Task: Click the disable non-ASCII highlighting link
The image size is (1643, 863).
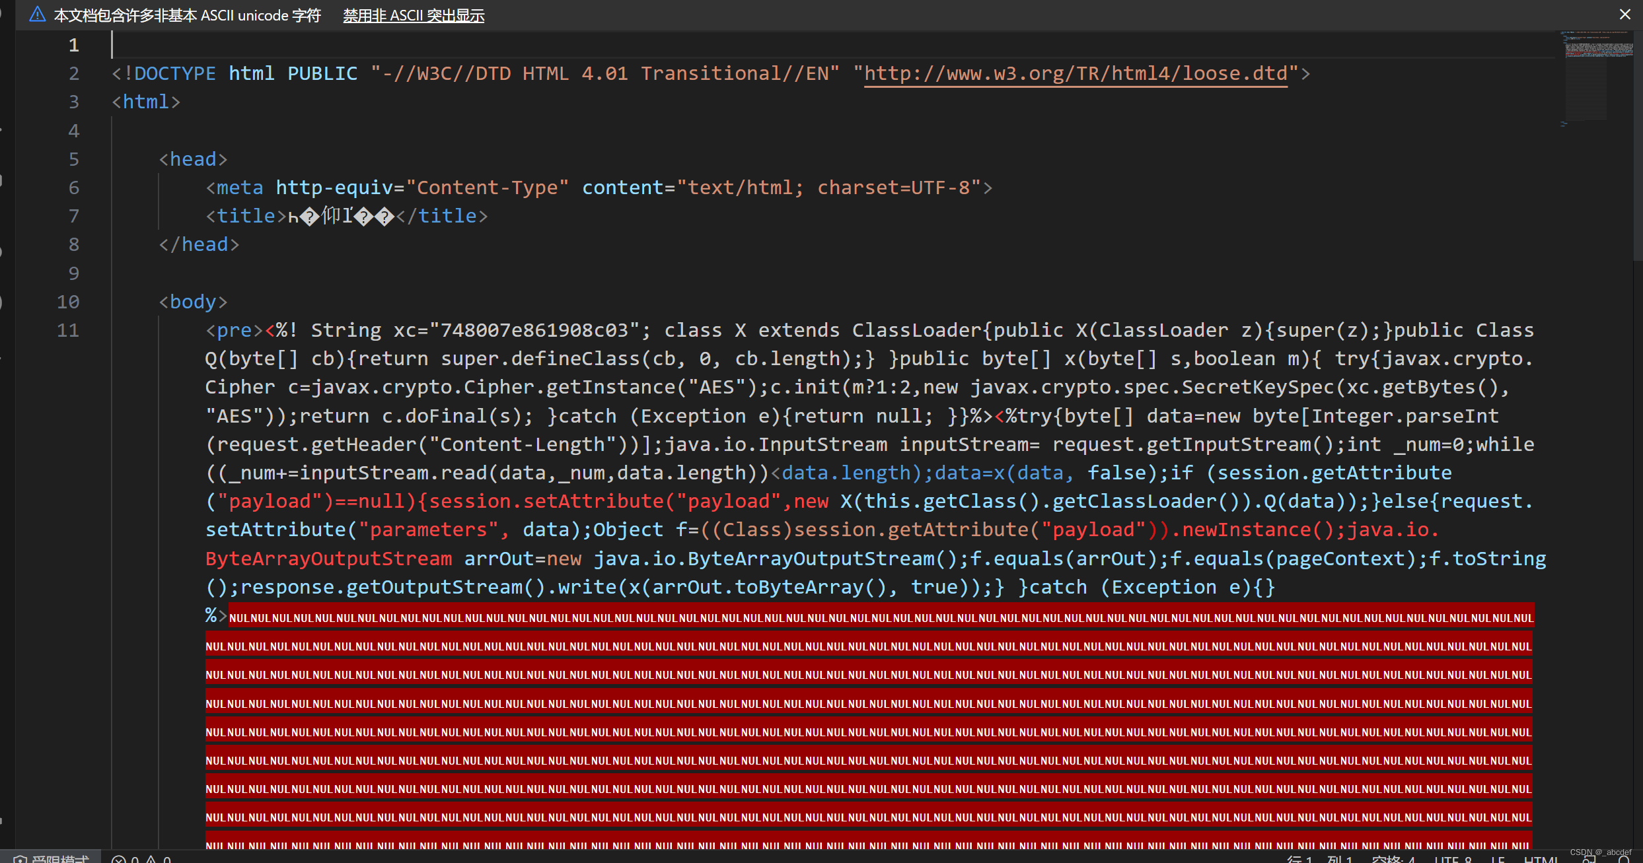Action: pyautogui.click(x=414, y=15)
